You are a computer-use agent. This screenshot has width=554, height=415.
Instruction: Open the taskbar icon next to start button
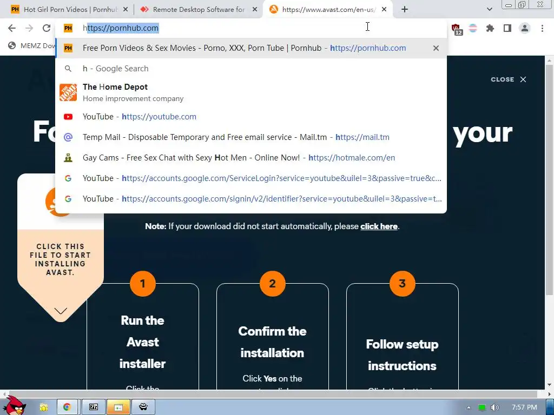click(43, 407)
